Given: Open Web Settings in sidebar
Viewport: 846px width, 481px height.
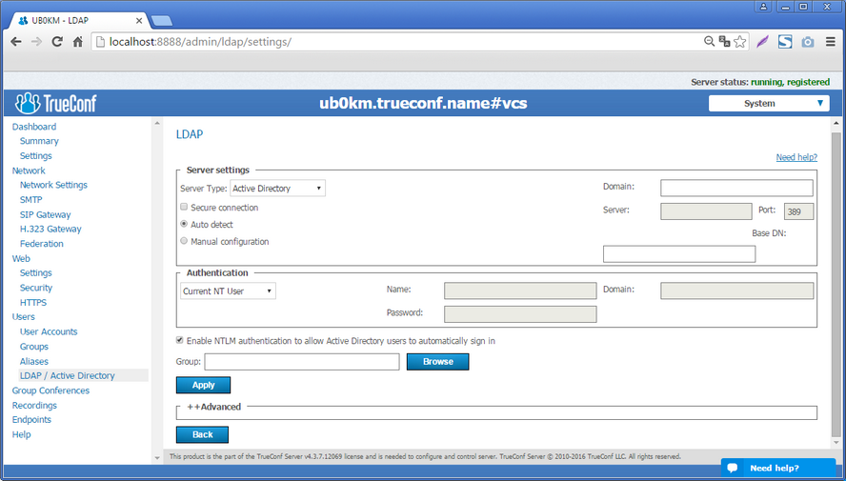Looking at the screenshot, I should click(36, 272).
